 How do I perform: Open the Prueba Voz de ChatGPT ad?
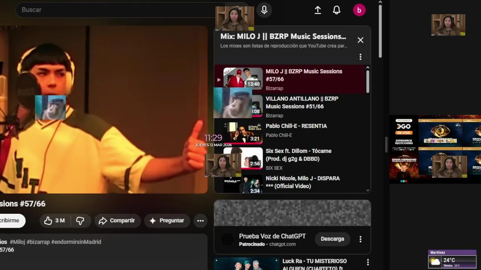272,236
